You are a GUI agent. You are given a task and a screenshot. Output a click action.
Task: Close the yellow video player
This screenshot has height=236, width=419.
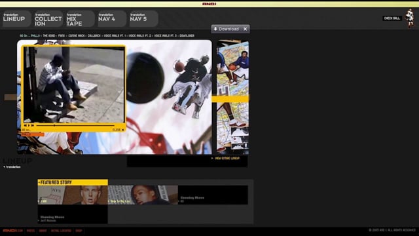118,130
